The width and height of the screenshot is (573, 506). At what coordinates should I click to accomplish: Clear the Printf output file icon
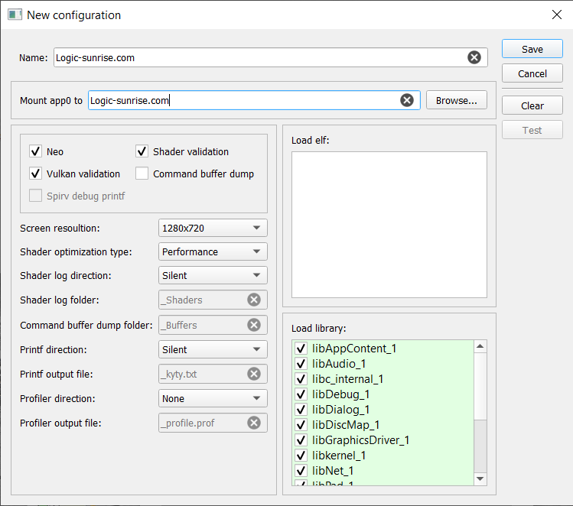pos(254,374)
